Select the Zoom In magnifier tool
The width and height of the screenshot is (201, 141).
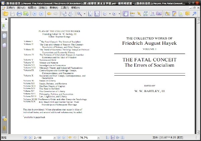point(79,14)
